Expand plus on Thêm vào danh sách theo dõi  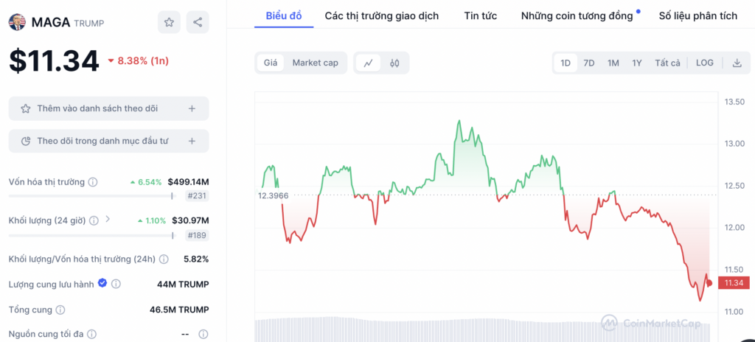coord(192,108)
